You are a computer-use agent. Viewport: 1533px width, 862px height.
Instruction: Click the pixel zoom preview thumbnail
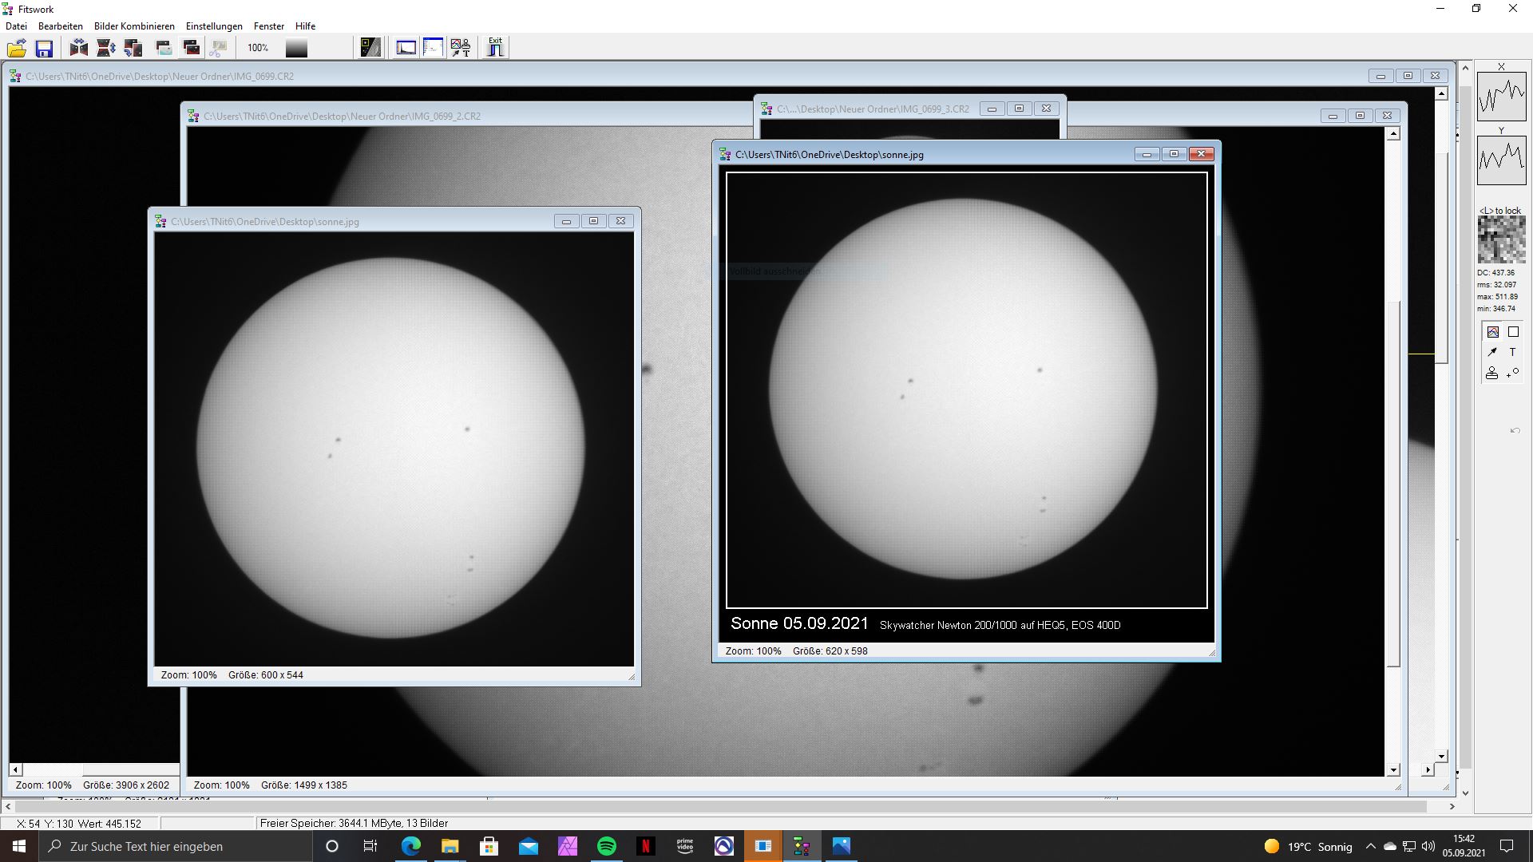pyautogui.click(x=1501, y=239)
